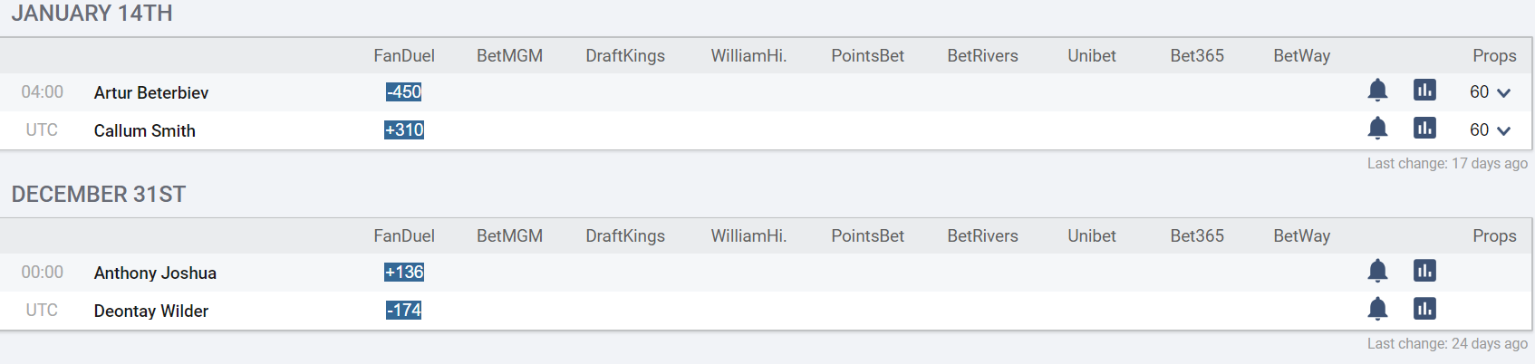
Task: Open Deontay Wilder fighter page
Action: 151,311
